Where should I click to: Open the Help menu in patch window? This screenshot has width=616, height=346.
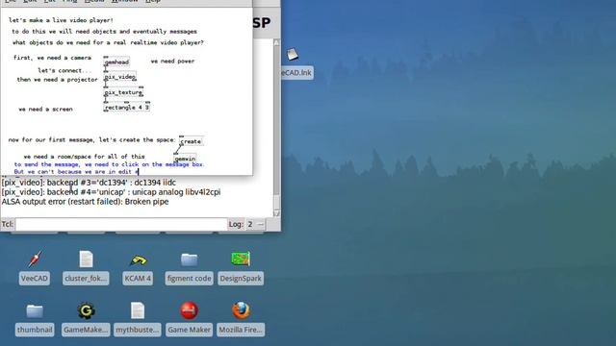(153, 1)
